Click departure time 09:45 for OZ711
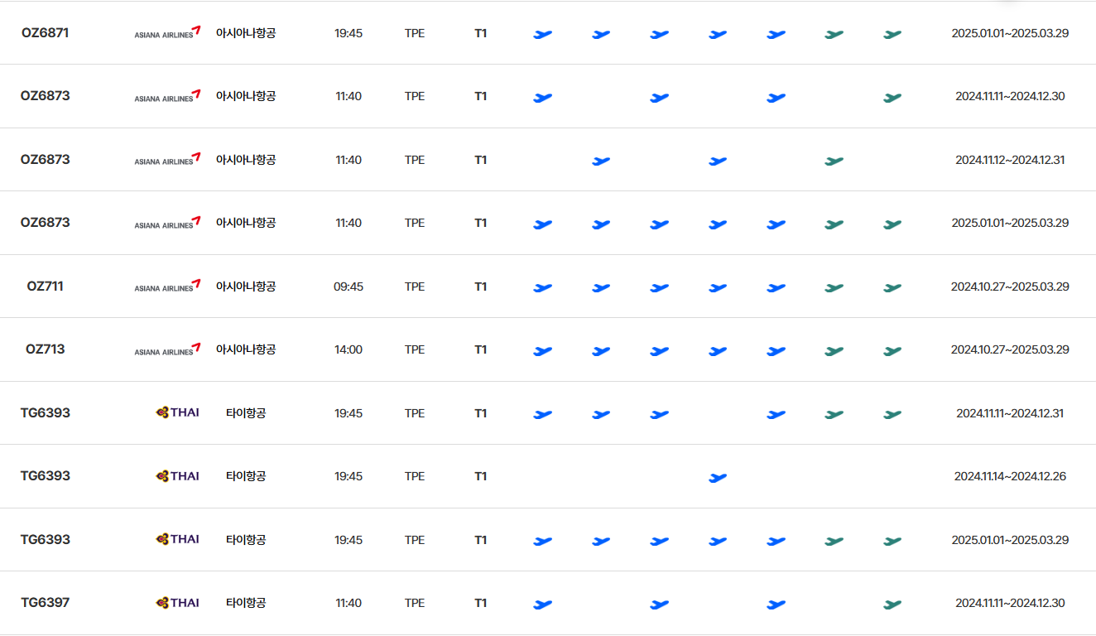The image size is (1096, 636). (x=349, y=287)
